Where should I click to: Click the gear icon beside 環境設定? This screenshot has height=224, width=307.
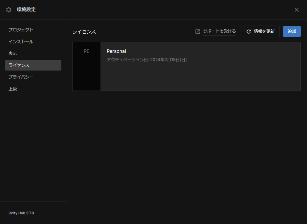9,10
